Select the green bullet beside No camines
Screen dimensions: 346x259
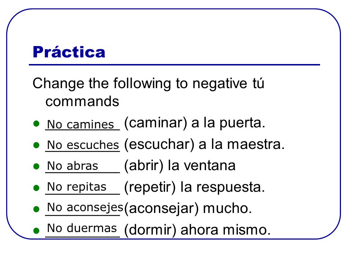[x=36, y=124]
